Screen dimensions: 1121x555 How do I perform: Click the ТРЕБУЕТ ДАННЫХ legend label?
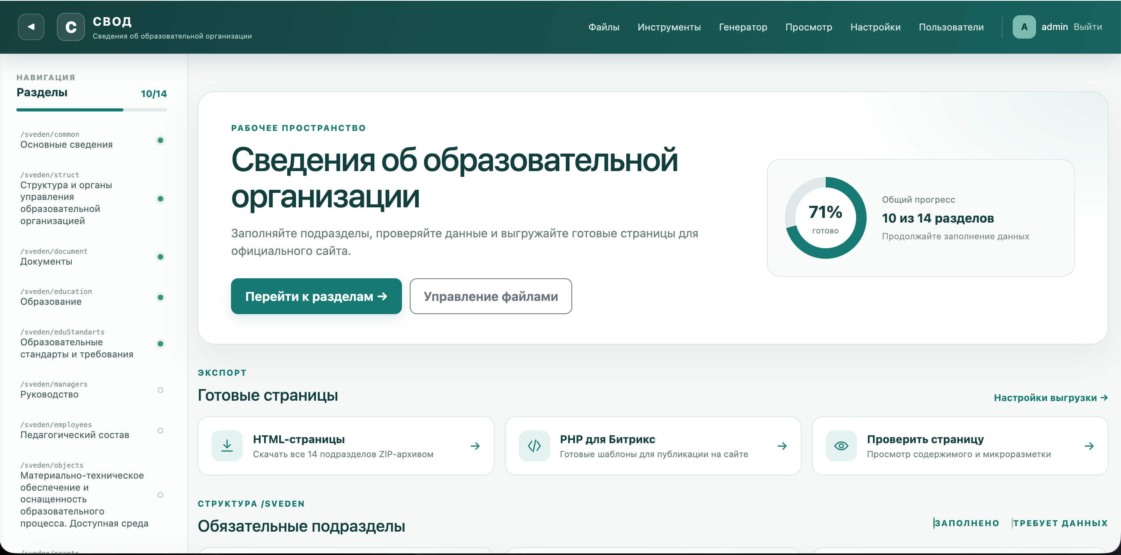coord(1060,523)
